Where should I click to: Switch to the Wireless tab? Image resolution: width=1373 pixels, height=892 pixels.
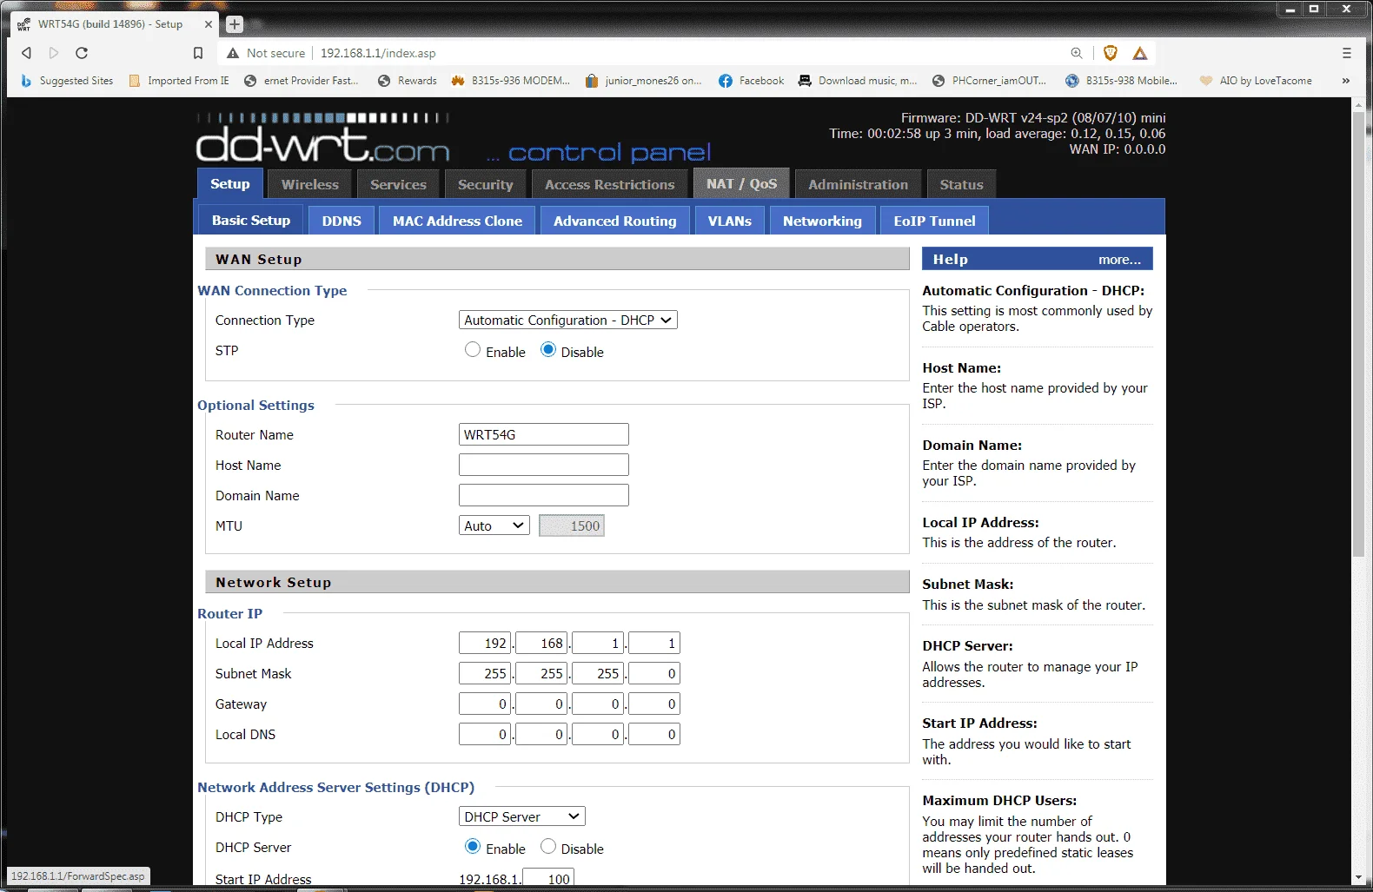(x=310, y=185)
